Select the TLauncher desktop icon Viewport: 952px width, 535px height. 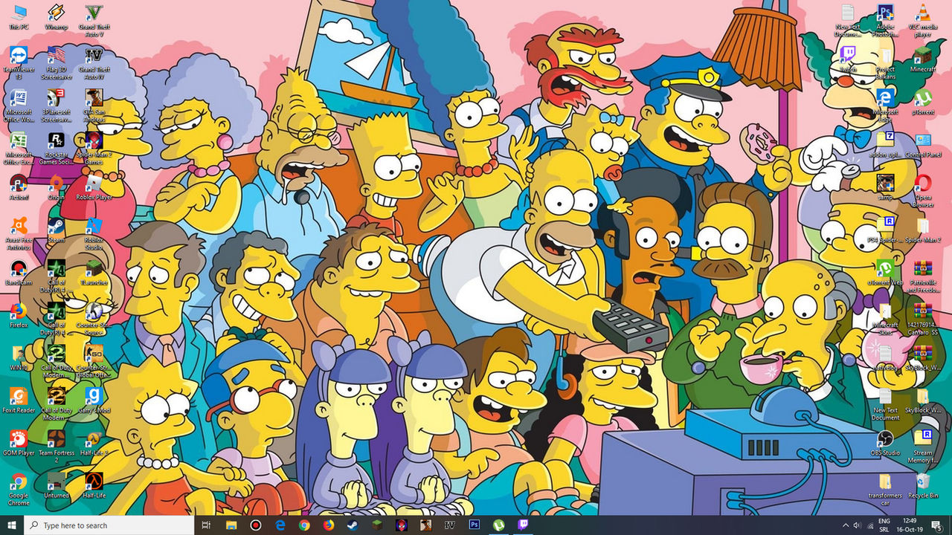[94, 271]
